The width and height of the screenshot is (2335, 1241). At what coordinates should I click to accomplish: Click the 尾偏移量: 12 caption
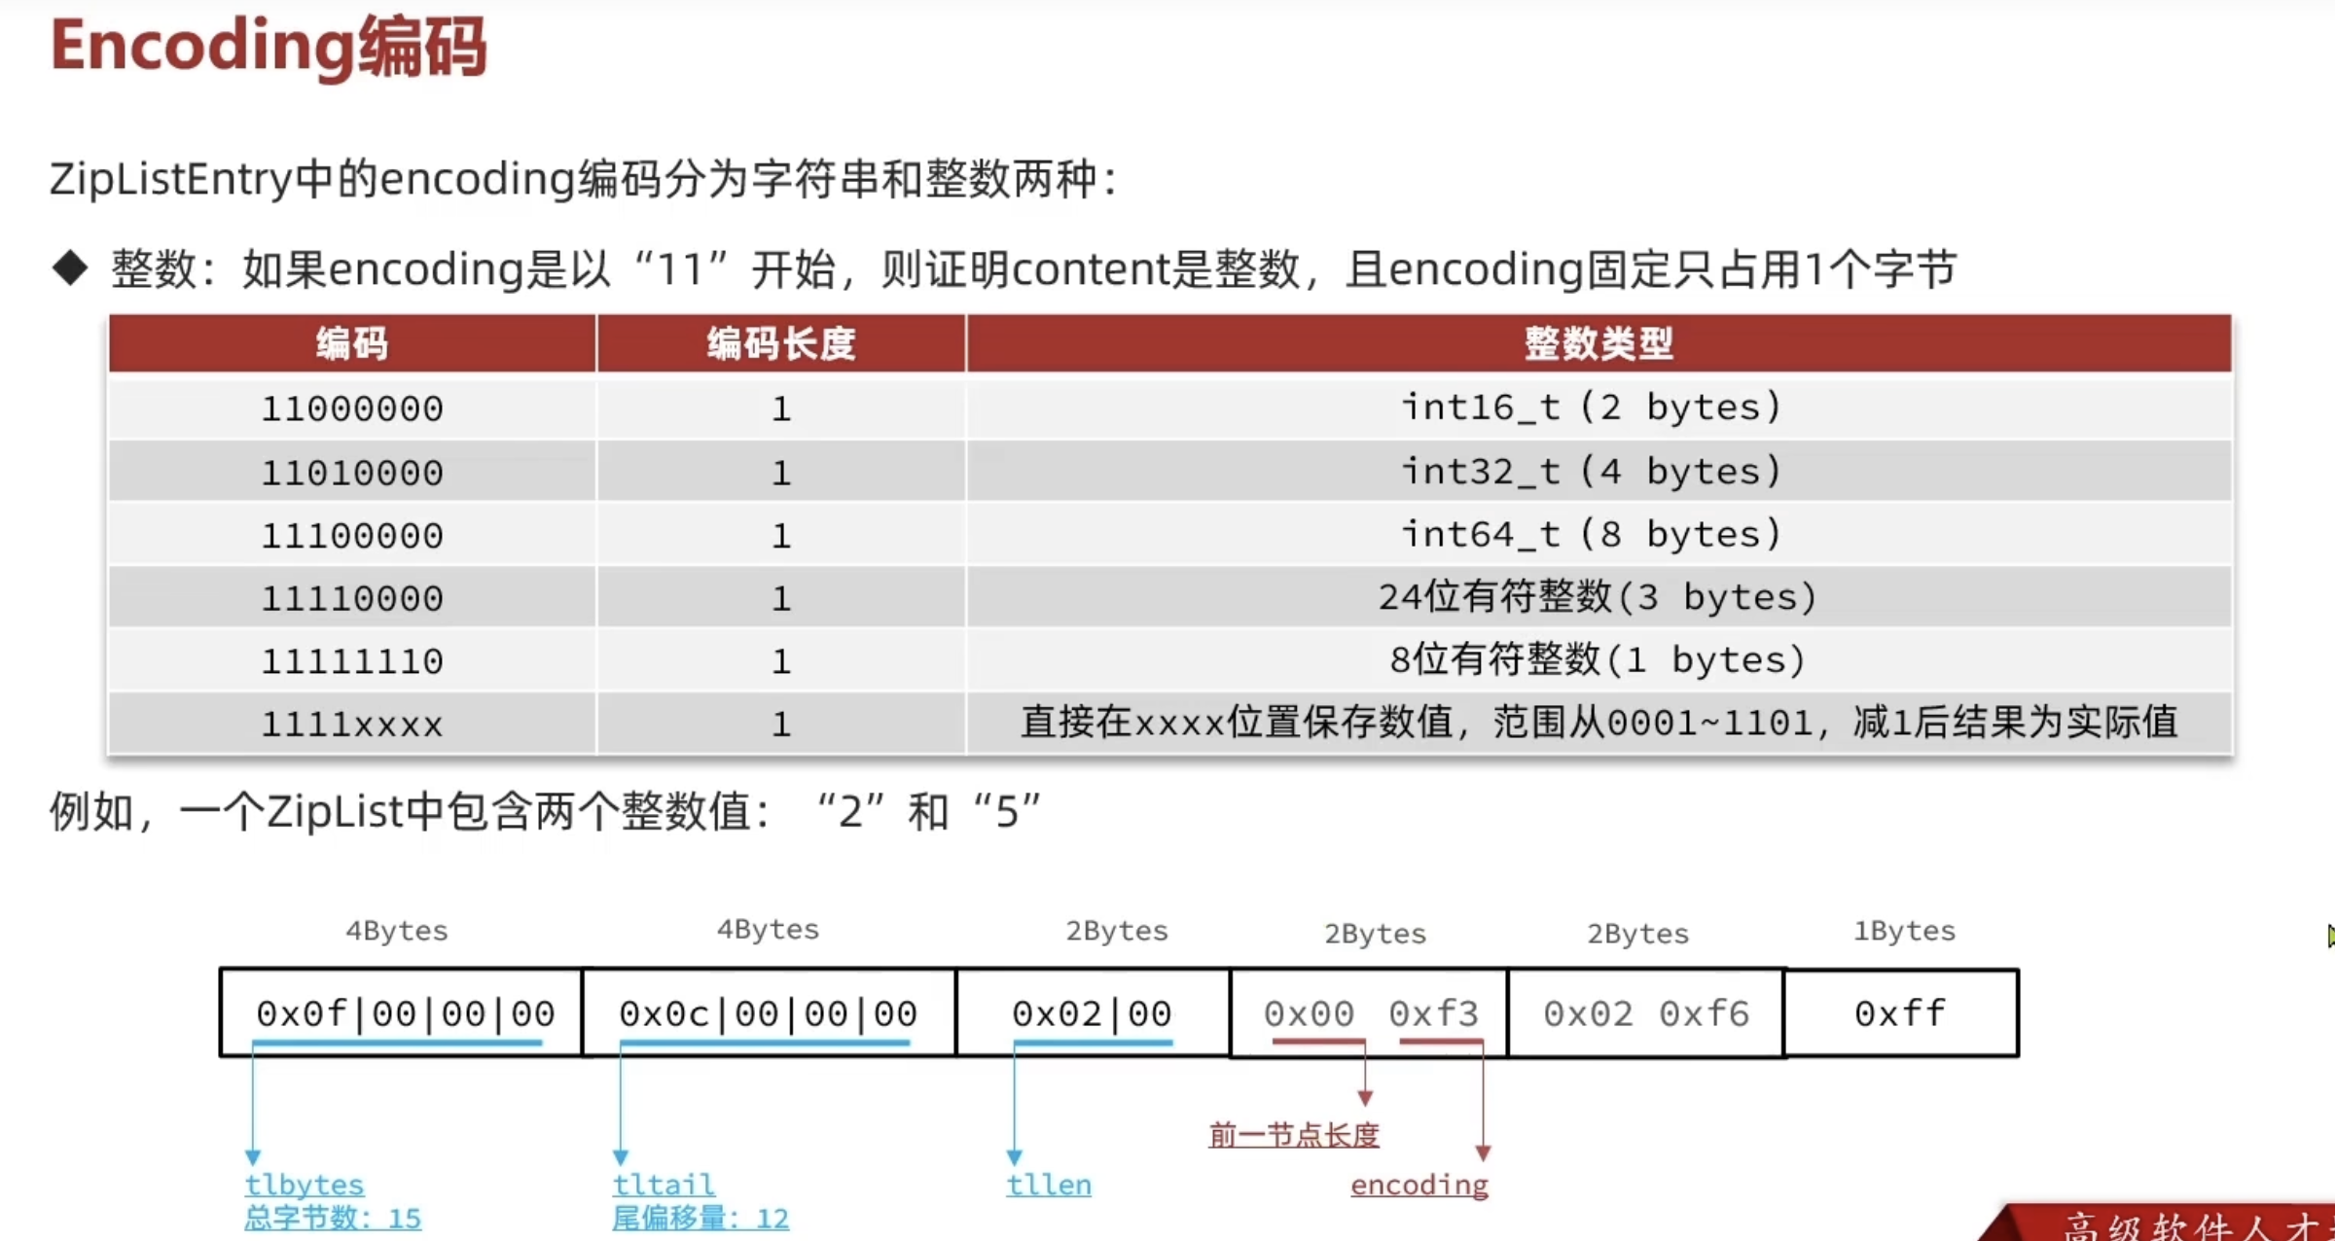click(x=700, y=1217)
